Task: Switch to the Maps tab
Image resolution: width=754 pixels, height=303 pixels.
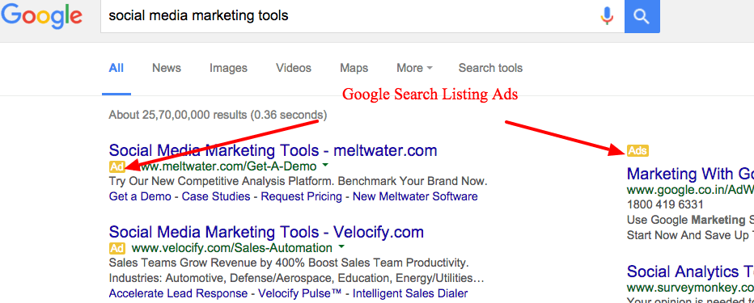Action: pyautogui.click(x=354, y=68)
